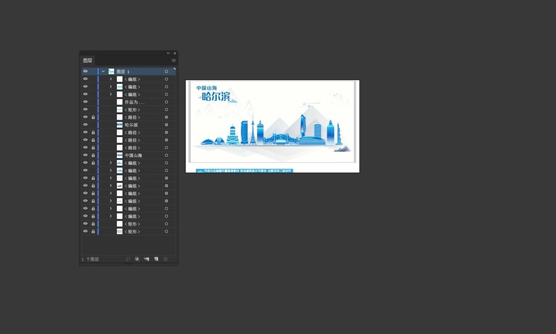Viewport: 556px width, 334px height.
Task: Click the 中国山海 text on the artboard
Action: coord(206,88)
